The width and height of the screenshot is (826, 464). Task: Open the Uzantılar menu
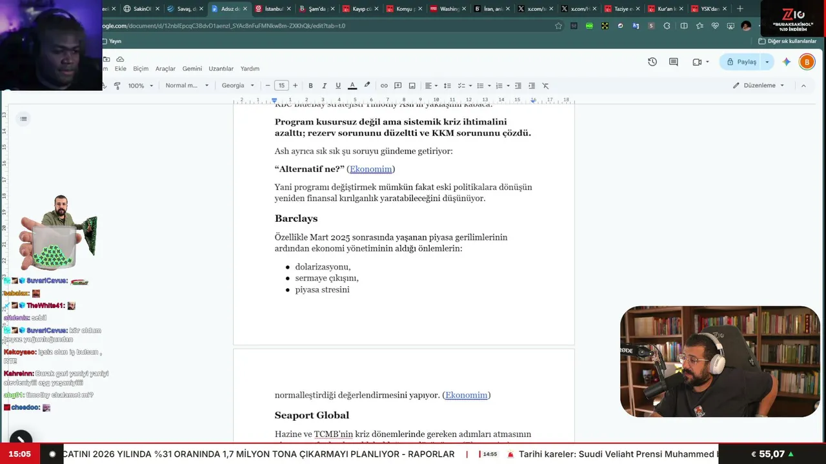point(221,68)
